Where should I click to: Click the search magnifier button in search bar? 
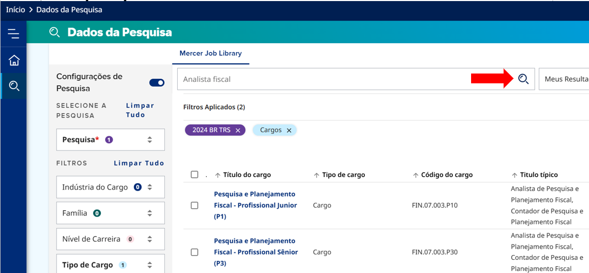(523, 79)
